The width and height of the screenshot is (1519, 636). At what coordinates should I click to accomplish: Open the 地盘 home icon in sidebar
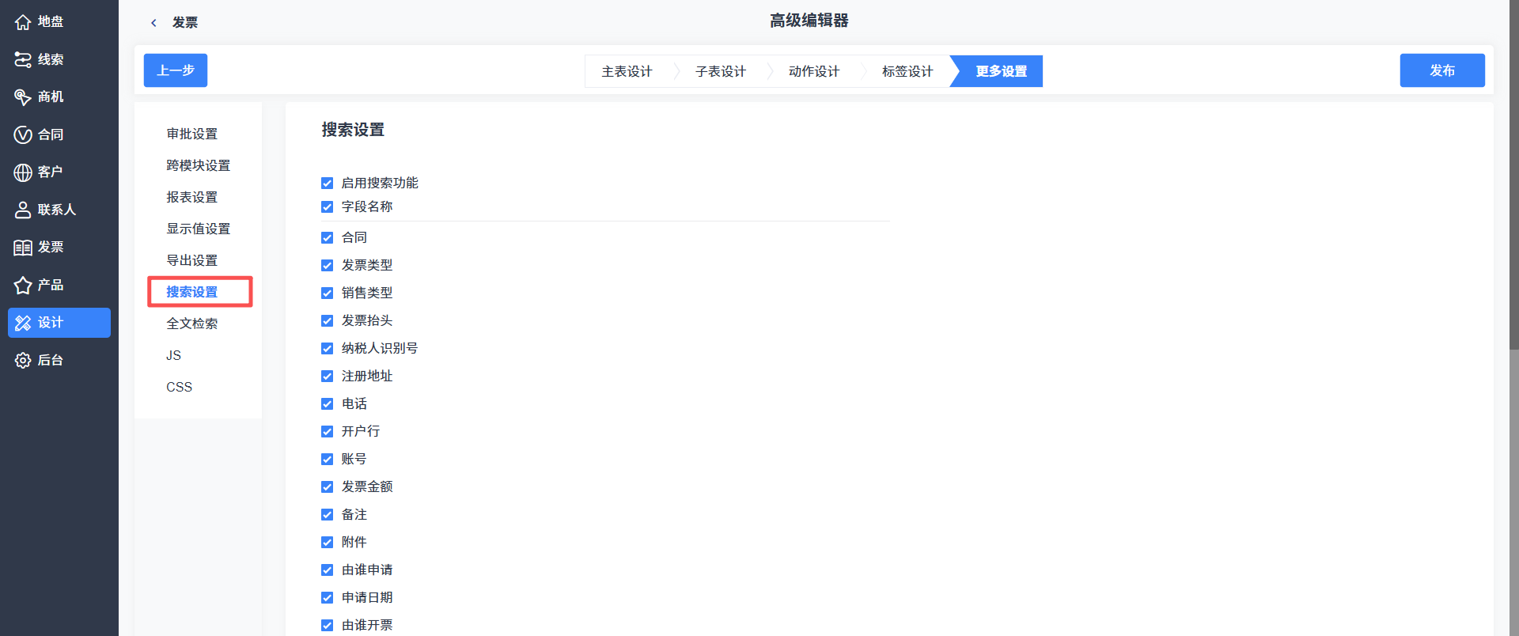23,22
